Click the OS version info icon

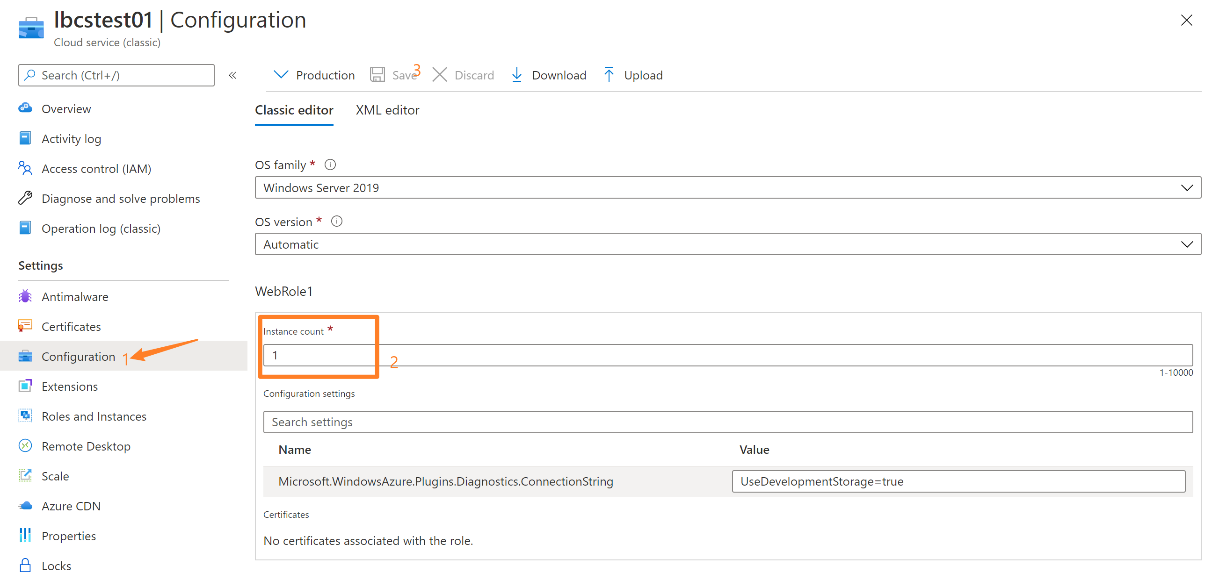337,222
